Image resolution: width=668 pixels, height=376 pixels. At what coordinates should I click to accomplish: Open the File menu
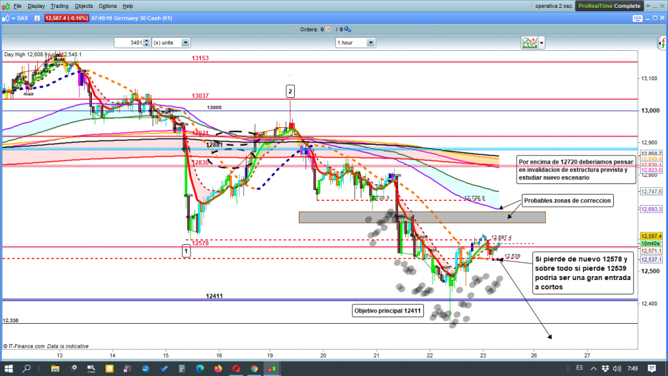[17, 6]
